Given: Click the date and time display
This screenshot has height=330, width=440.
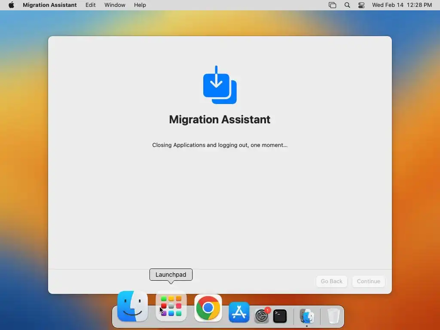Looking at the screenshot, I should point(402,5).
